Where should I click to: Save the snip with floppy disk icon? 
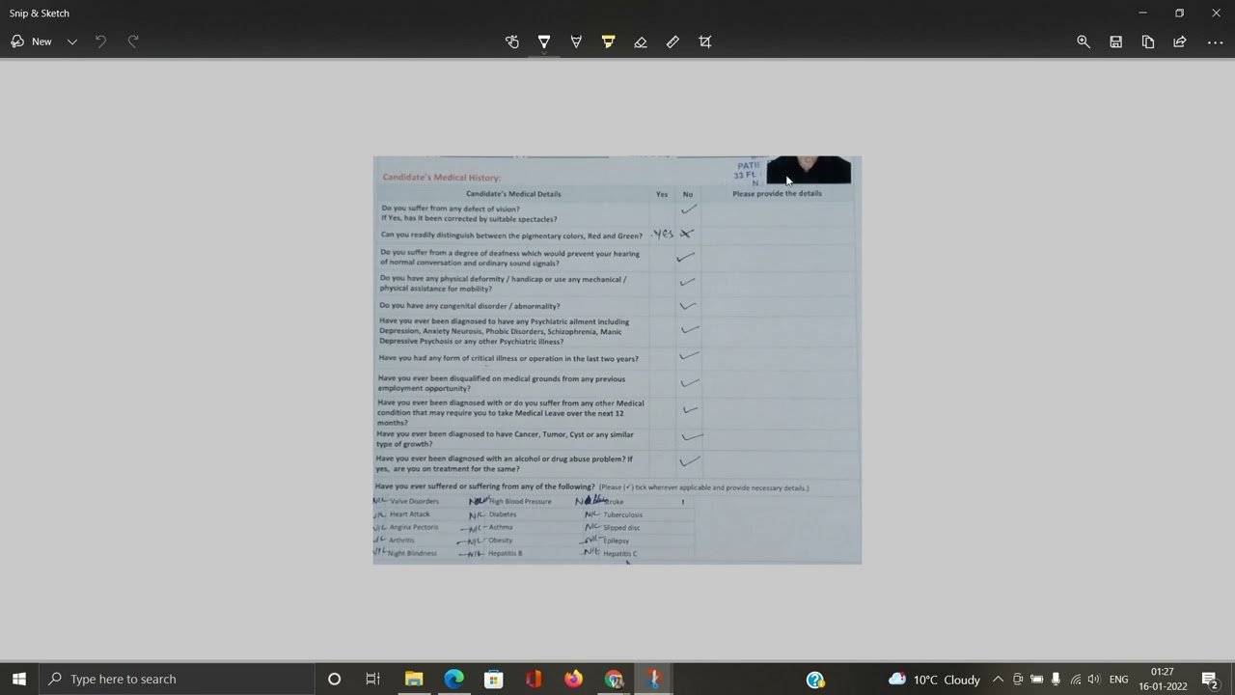click(x=1115, y=42)
